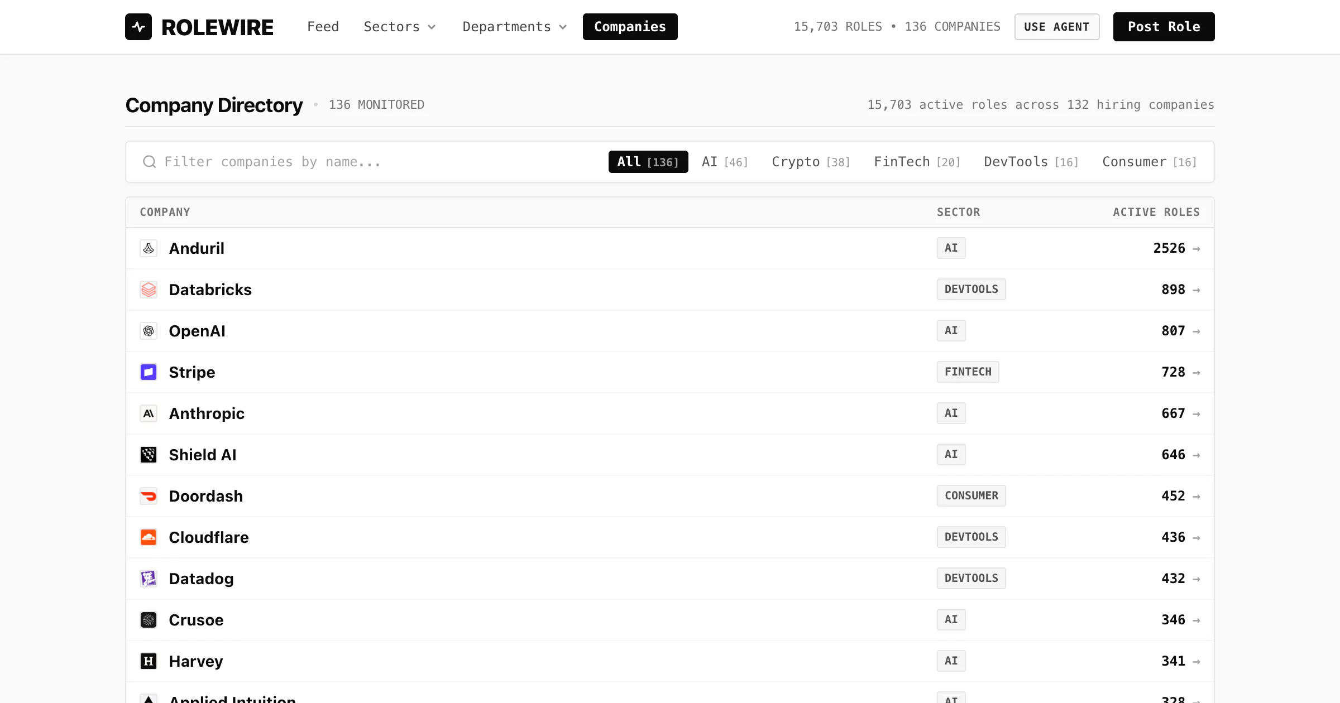Screen dimensions: 1340x703
Task: Click the arrow icon next to 728
Action: [1196, 373]
